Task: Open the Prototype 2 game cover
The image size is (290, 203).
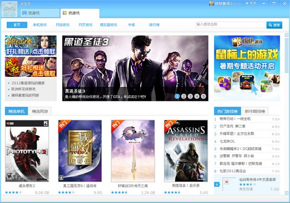Action: point(27,151)
